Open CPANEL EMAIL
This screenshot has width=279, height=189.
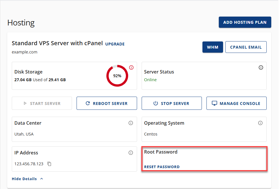coord(246,47)
